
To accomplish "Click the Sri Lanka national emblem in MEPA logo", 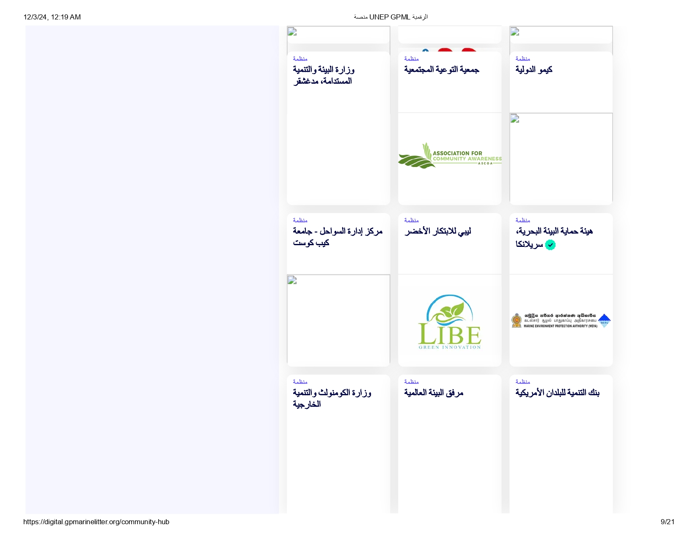I will pyautogui.click(x=517, y=321).
